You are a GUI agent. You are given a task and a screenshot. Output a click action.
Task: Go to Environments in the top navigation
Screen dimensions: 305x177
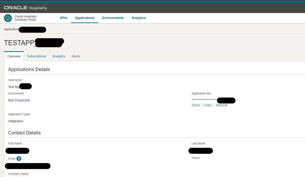coord(113,18)
